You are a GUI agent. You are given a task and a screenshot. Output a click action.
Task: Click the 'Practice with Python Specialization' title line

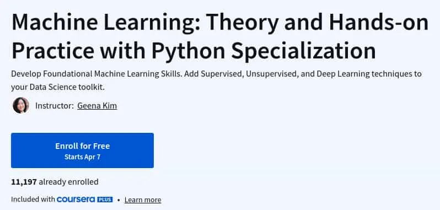coord(194,51)
